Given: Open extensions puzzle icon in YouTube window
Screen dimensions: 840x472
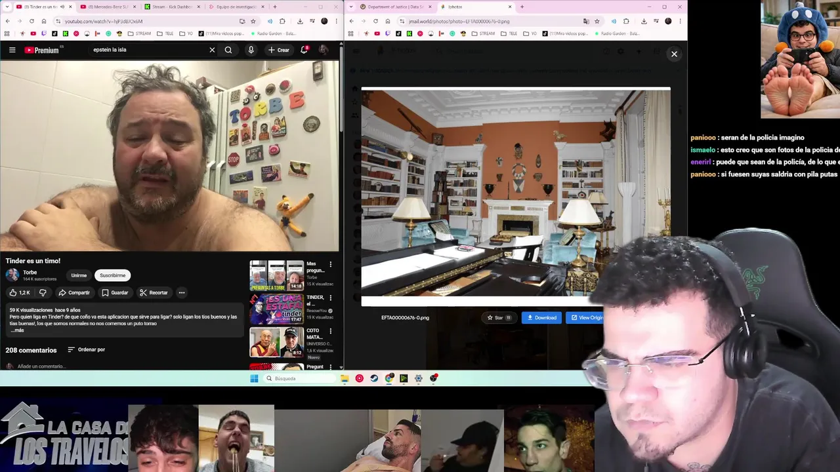Looking at the screenshot, I should pos(282,21).
